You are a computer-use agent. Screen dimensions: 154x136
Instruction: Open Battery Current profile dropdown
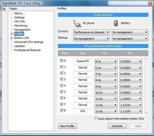click(130, 32)
